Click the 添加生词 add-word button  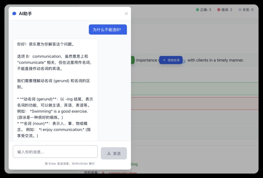171,60
